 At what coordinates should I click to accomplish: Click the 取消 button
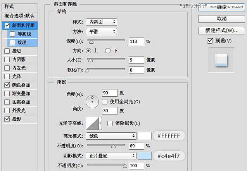[221, 19]
